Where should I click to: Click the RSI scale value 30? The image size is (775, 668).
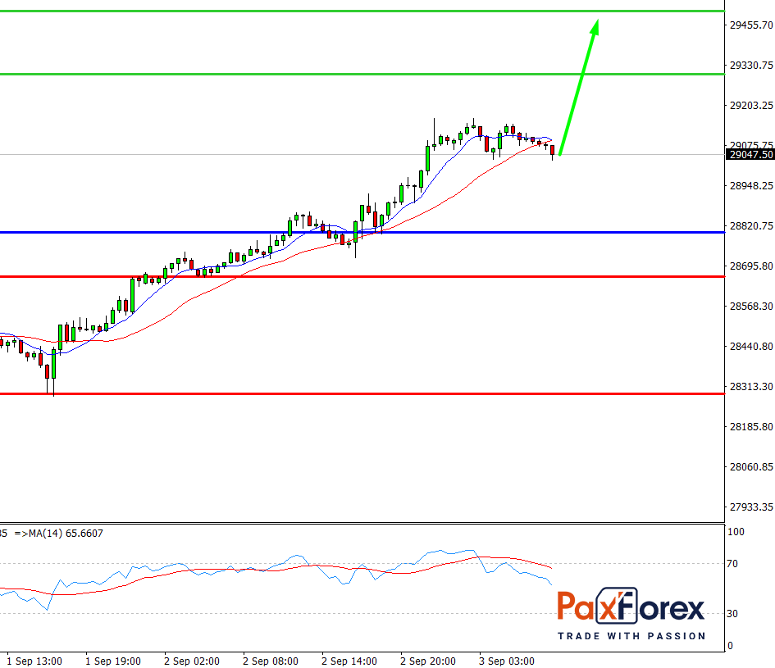point(732,614)
